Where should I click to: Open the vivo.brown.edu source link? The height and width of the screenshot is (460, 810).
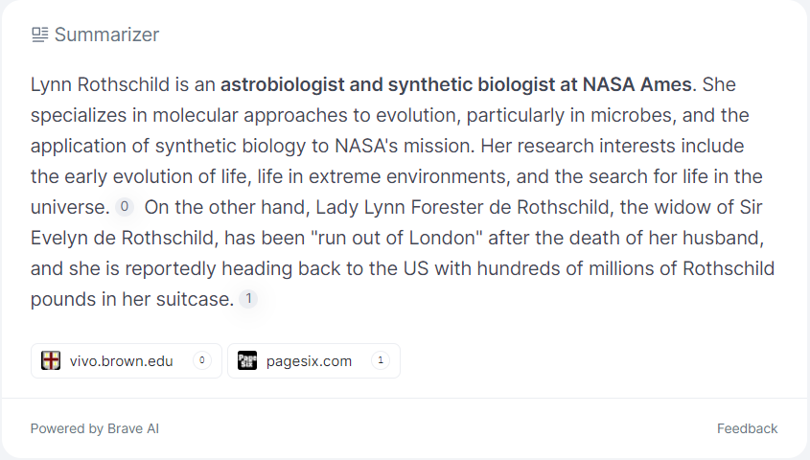click(x=127, y=361)
